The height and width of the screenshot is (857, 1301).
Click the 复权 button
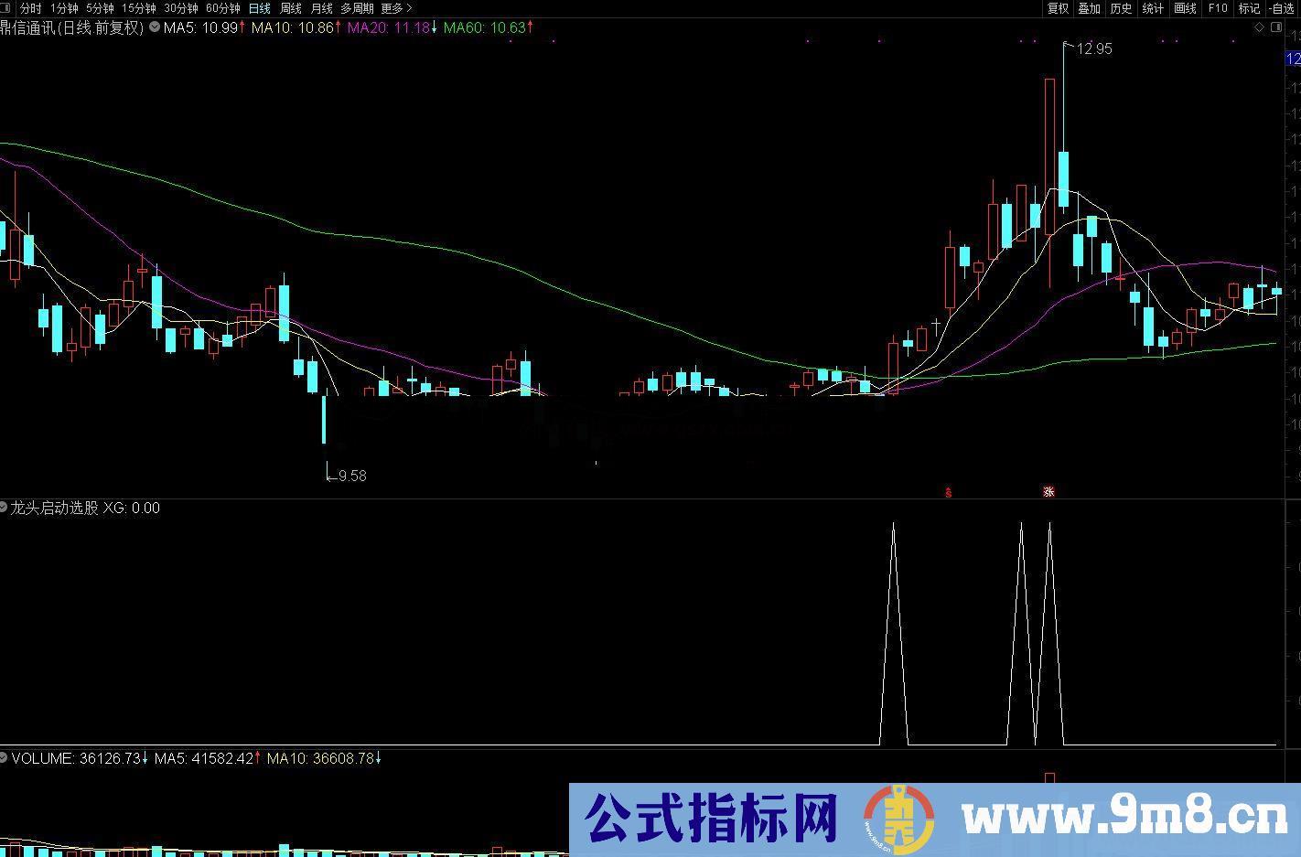pyautogui.click(x=1058, y=8)
